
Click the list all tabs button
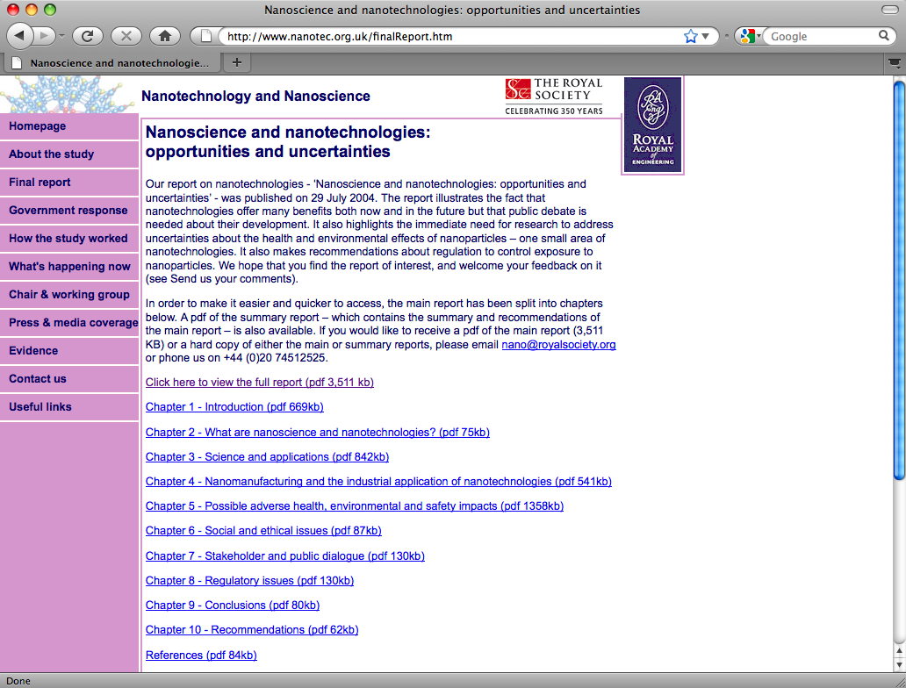(895, 63)
